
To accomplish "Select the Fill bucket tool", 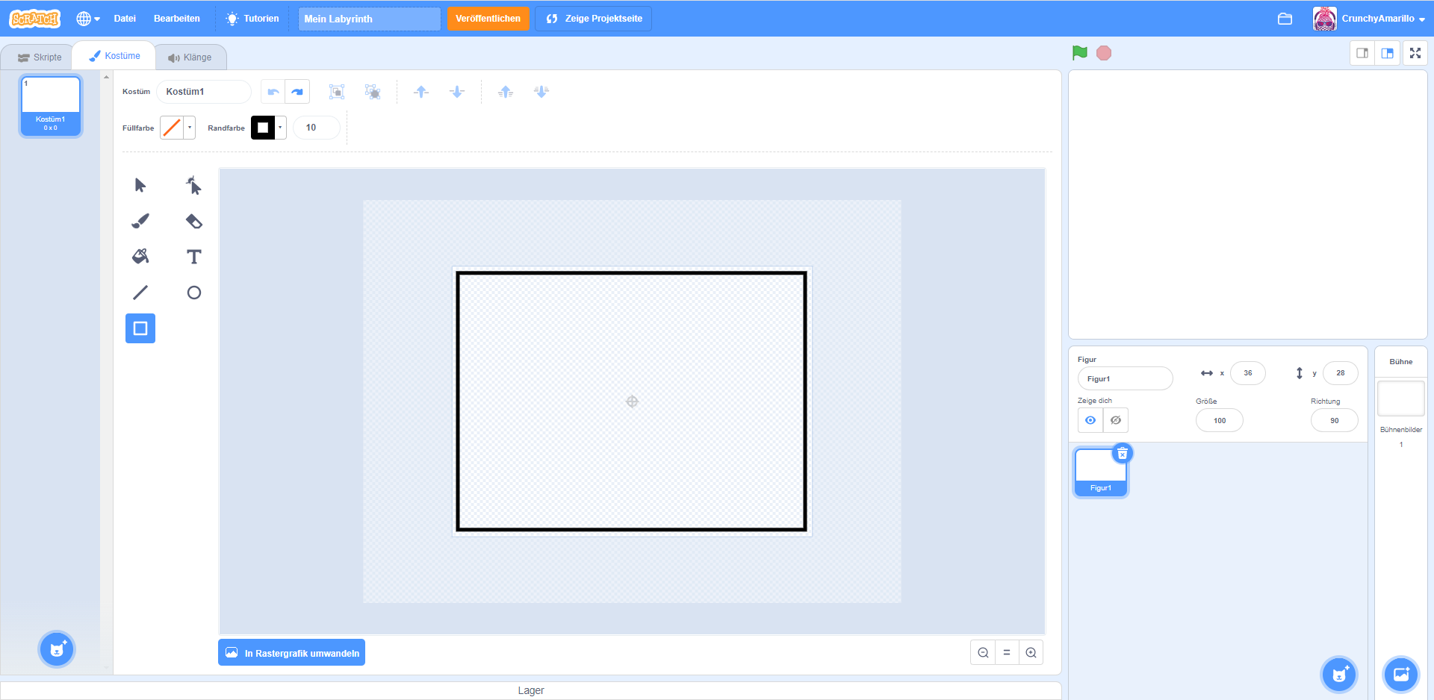I will coord(140,257).
